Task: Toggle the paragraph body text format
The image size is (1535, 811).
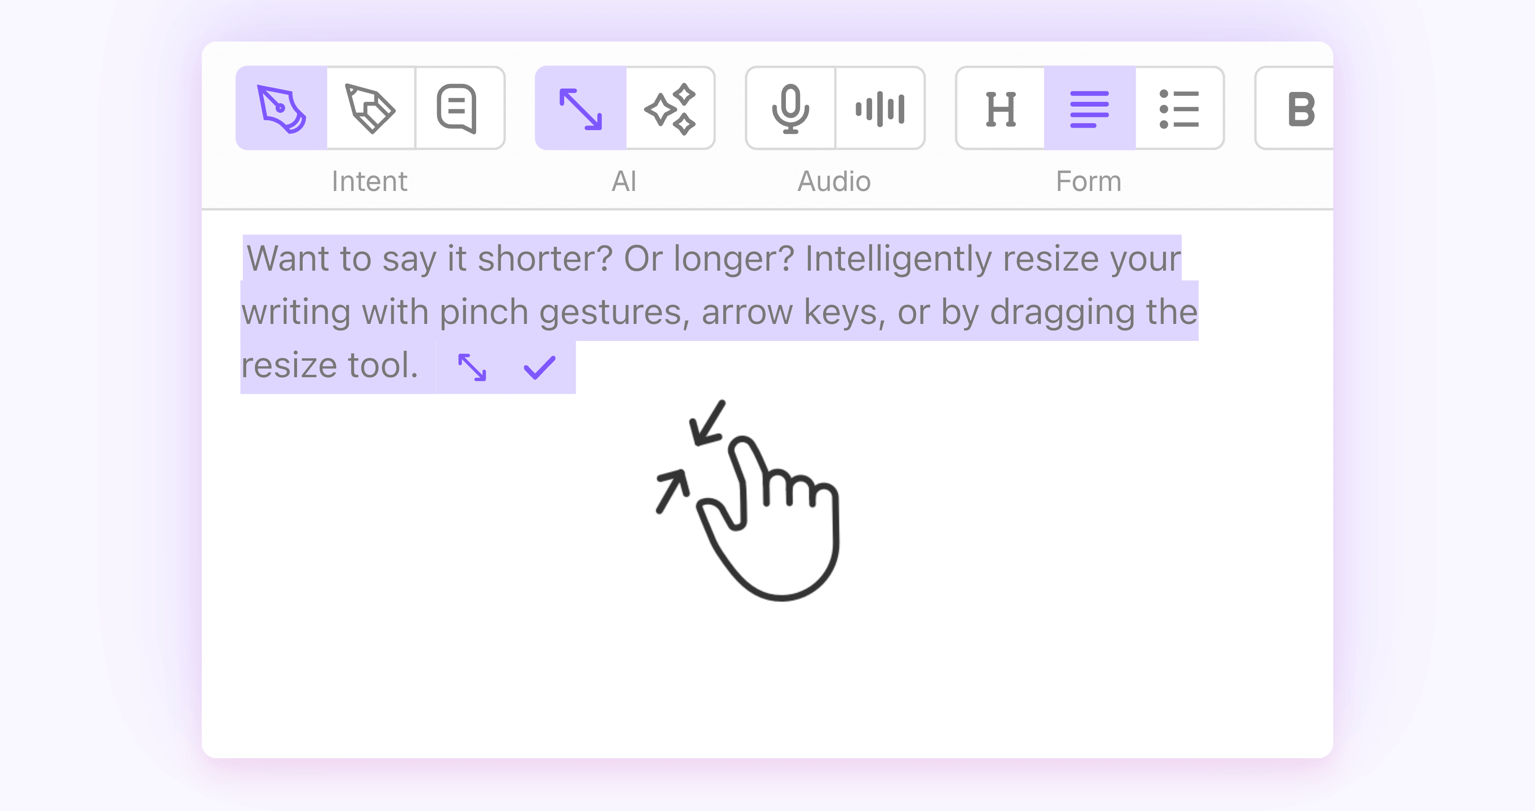Action: (1090, 108)
